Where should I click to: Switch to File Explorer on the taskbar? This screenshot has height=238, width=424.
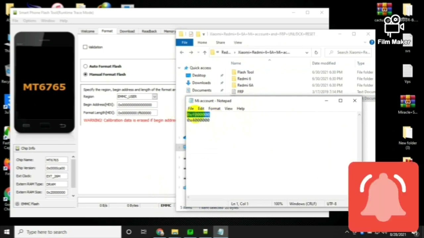pos(175,232)
